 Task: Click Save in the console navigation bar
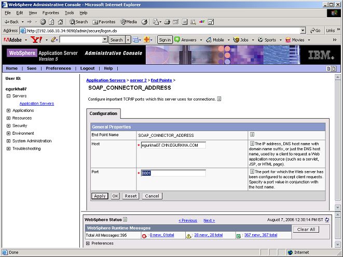(x=32, y=68)
